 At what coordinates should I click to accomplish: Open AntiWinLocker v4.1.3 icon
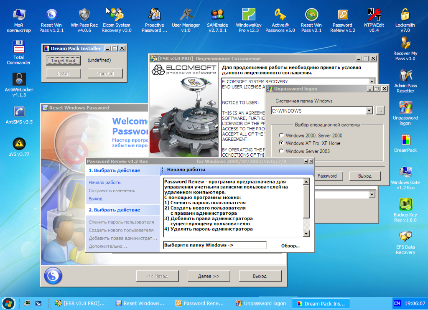pos(19,85)
